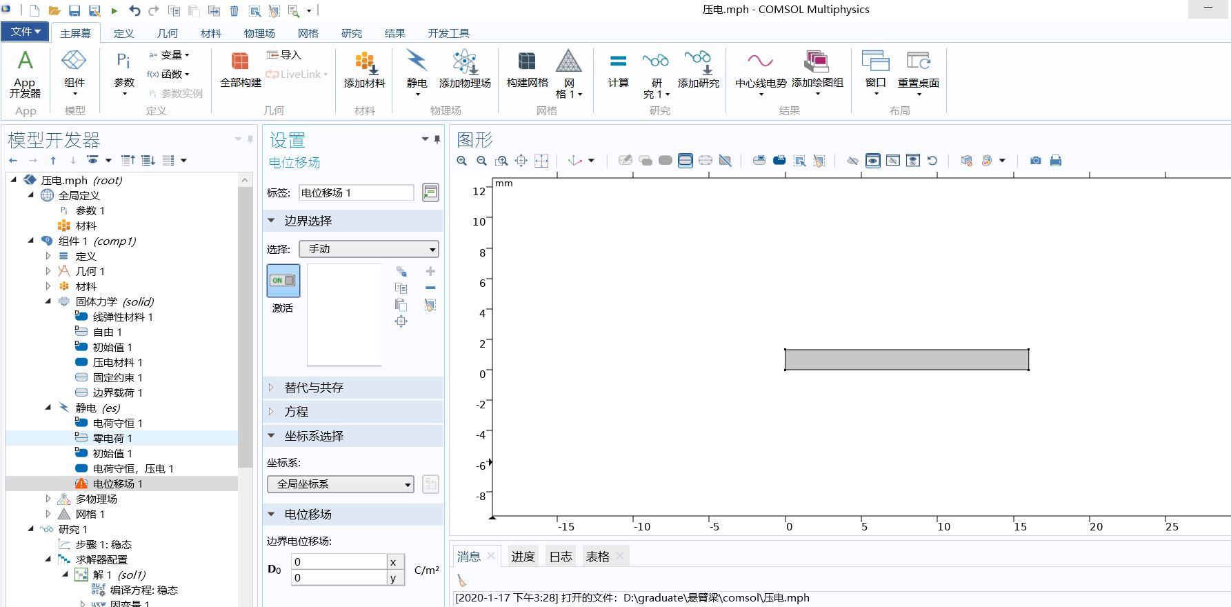Open the 文件 menu
Viewport: 1231px width, 607px height.
(x=26, y=32)
